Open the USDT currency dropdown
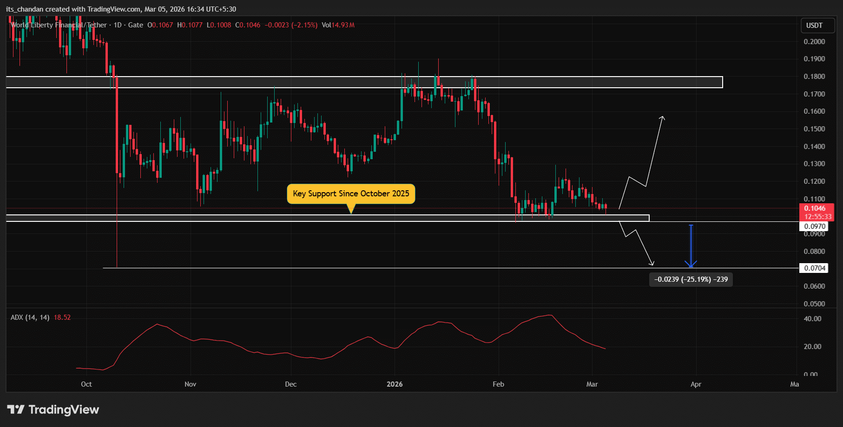Image resolution: width=843 pixels, height=427 pixels. 817,26
